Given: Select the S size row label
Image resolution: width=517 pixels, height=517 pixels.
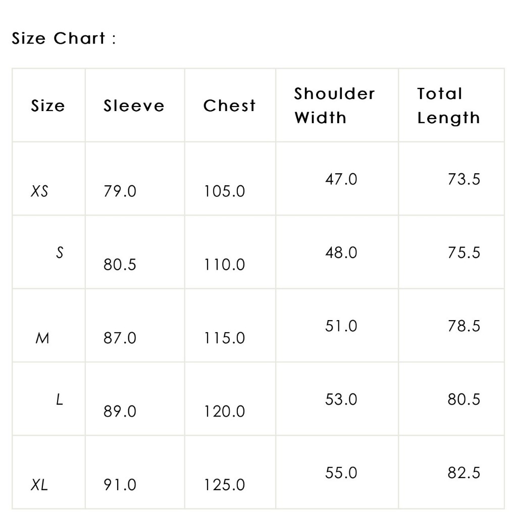Looking at the screenshot, I should 60,252.
